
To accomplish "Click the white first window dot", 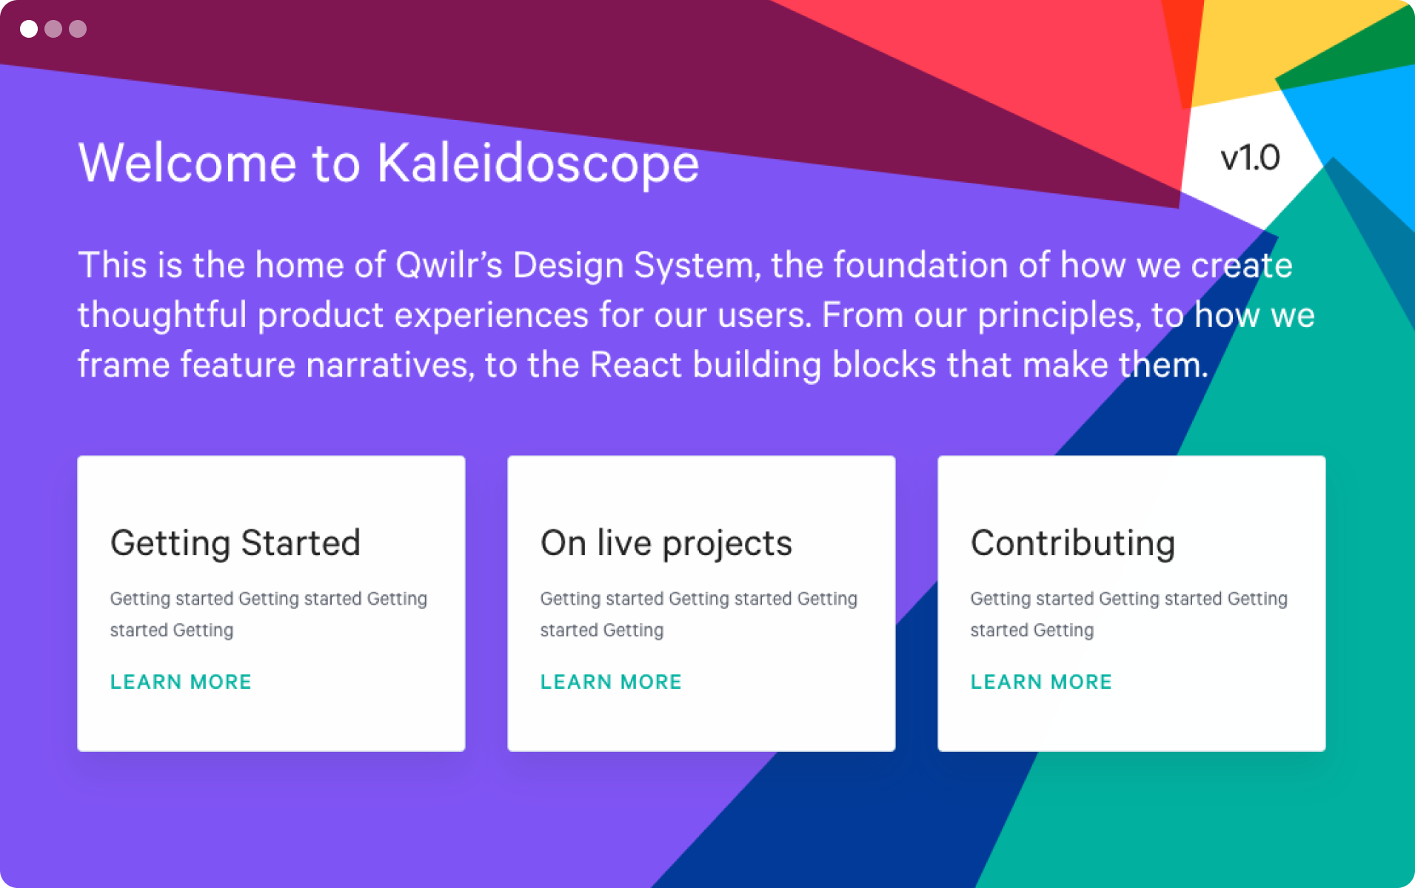I will pos(29,29).
